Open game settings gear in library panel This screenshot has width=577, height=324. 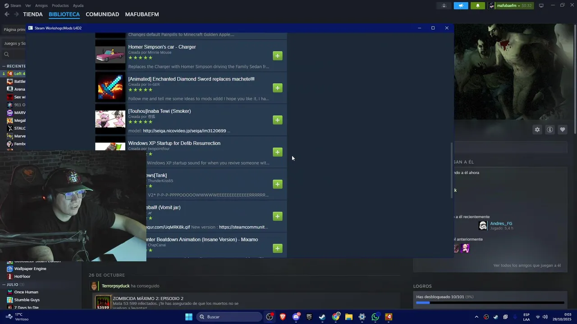click(x=537, y=130)
